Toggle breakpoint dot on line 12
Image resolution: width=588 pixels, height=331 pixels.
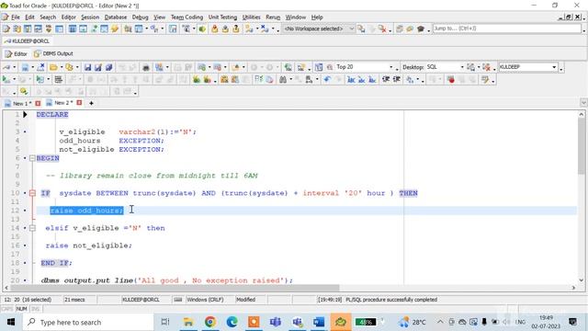tap(25, 211)
